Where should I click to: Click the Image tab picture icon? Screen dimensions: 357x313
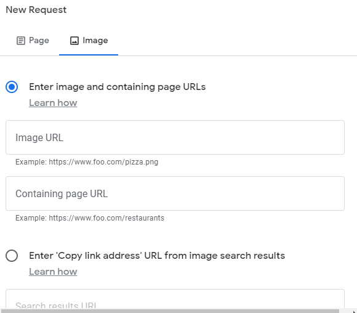pos(74,41)
